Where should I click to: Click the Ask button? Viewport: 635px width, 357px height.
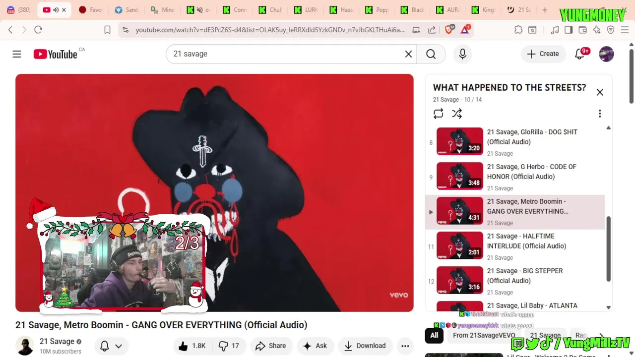(x=315, y=346)
